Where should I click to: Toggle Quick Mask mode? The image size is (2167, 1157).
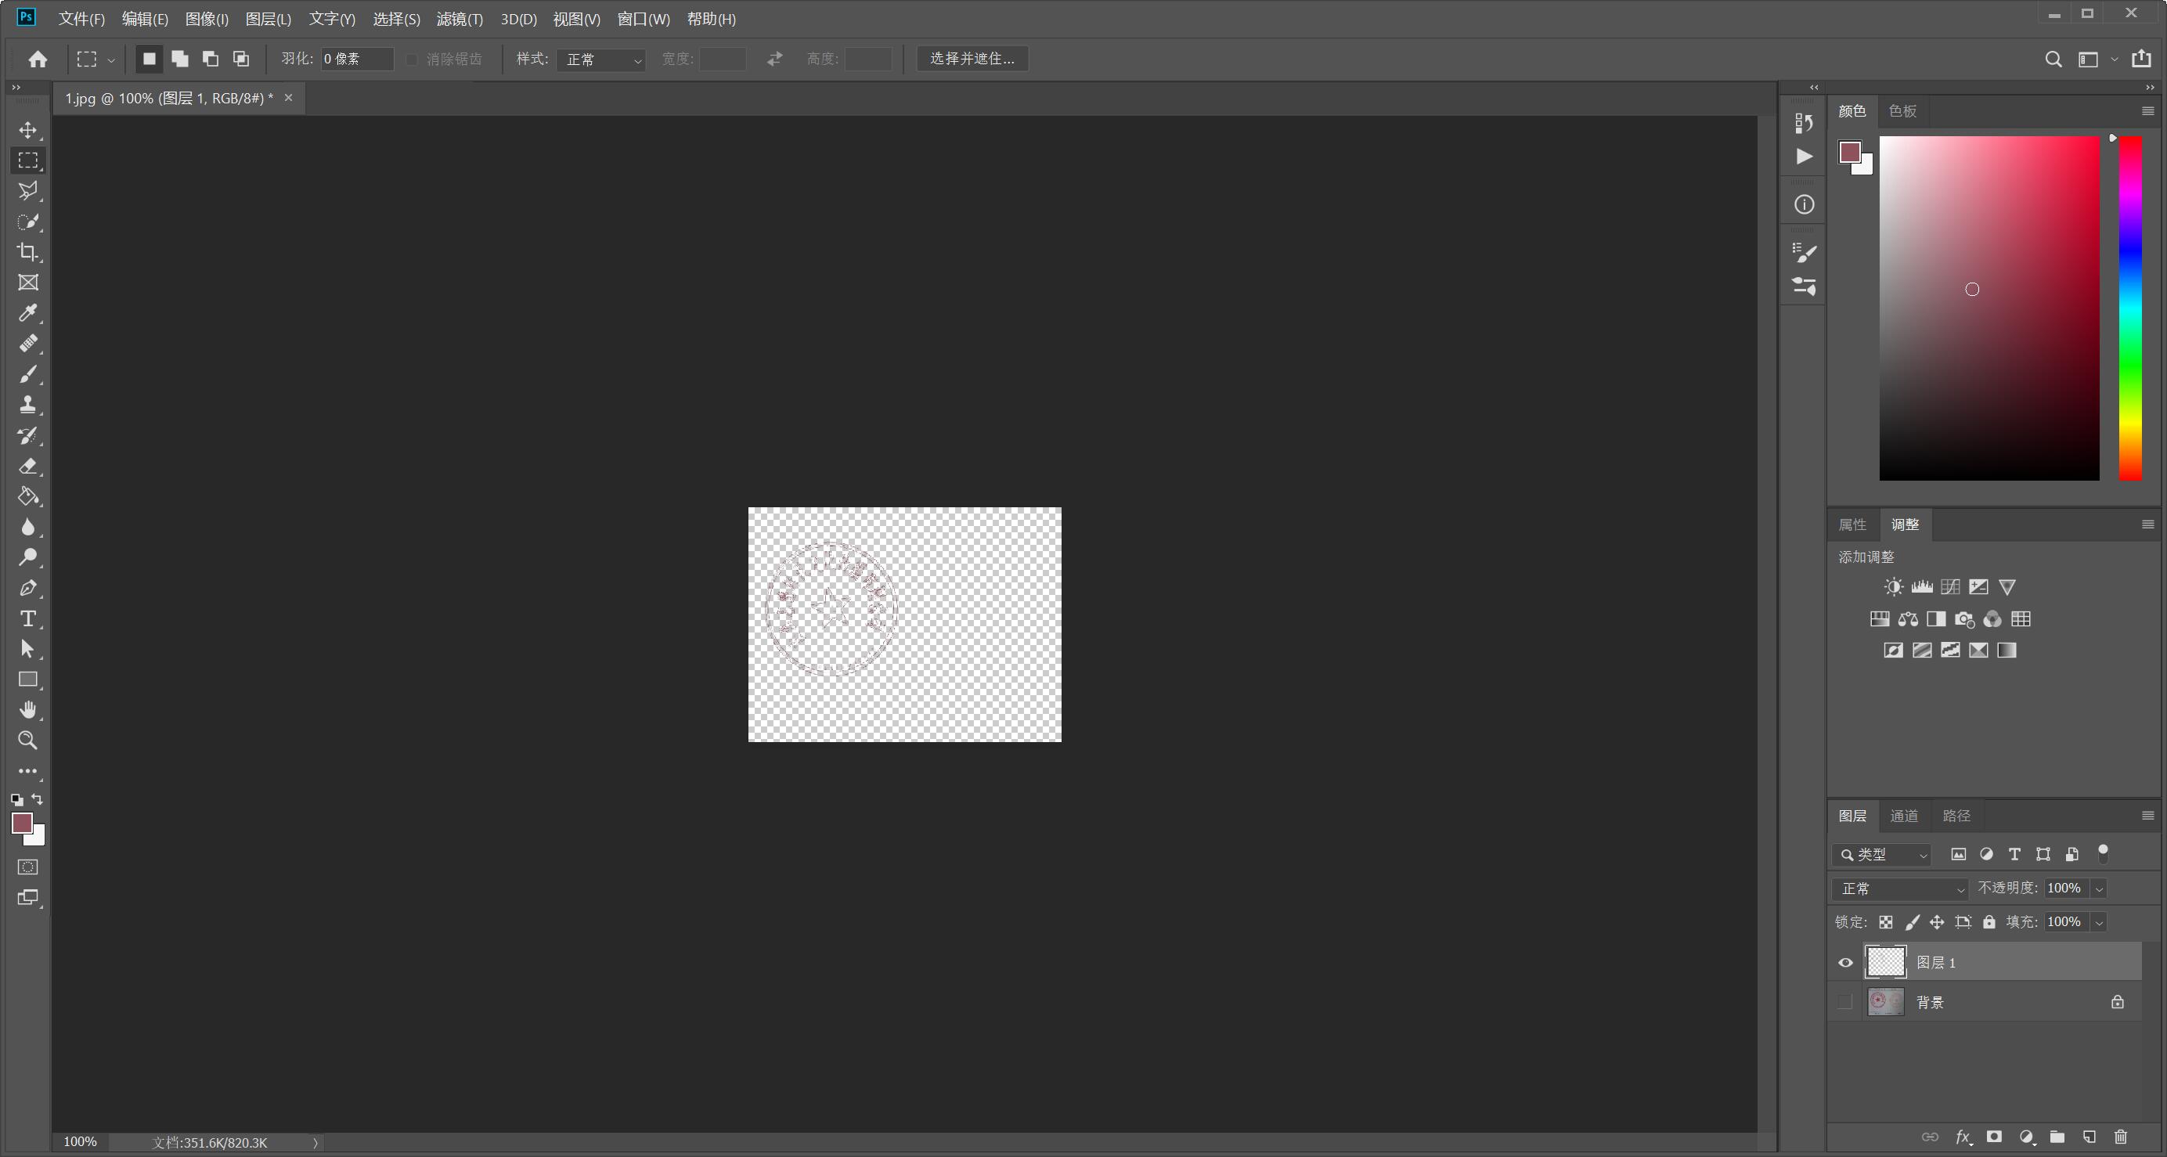(27, 867)
